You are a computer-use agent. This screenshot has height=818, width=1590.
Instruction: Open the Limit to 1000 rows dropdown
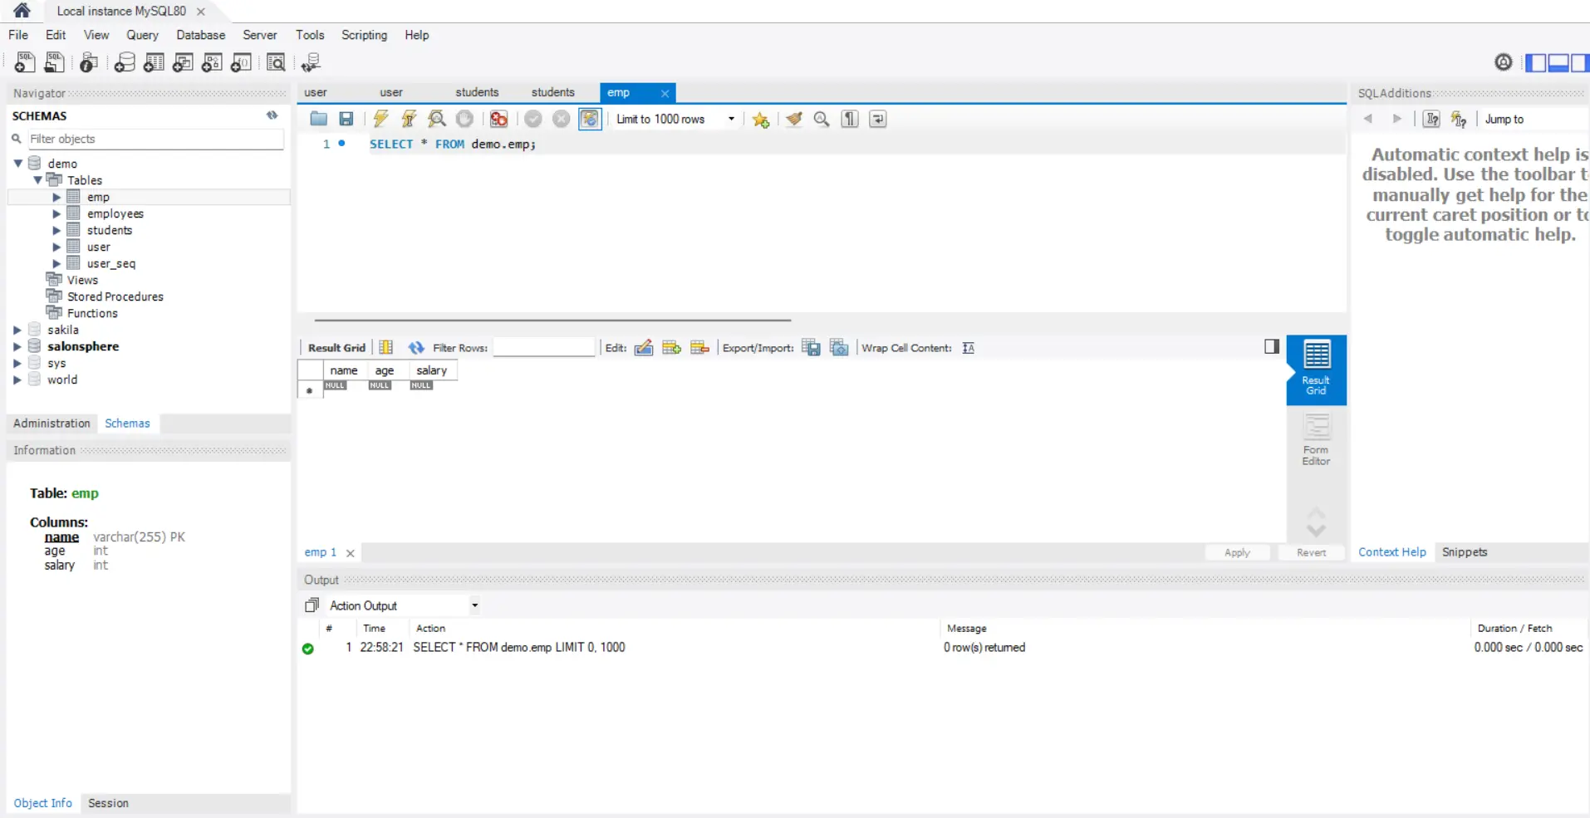click(x=730, y=119)
